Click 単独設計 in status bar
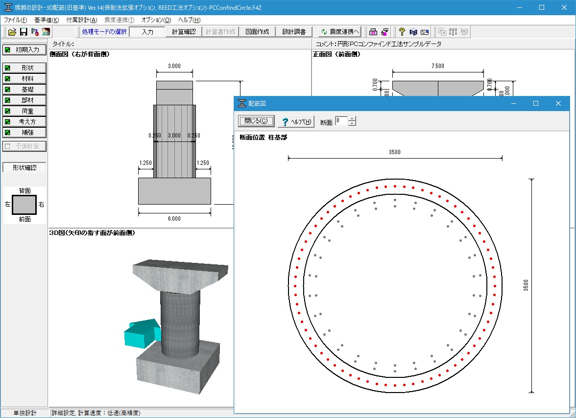 point(25,413)
